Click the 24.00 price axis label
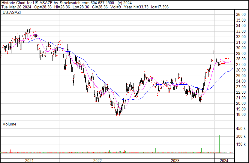Image resolution: width=249 pixels, height=163 pixels. [241, 81]
